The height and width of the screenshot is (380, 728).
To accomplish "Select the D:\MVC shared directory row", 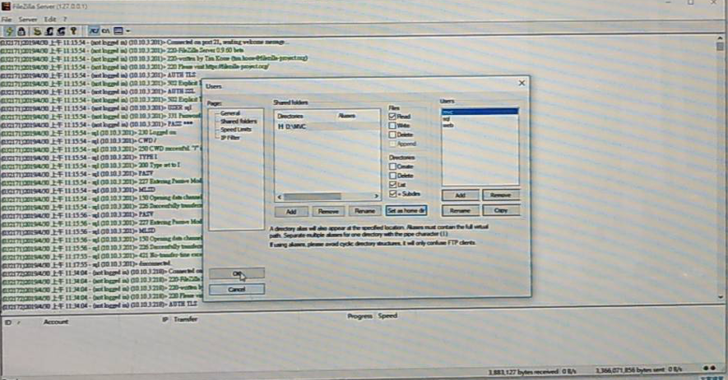I will click(x=327, y=126).
